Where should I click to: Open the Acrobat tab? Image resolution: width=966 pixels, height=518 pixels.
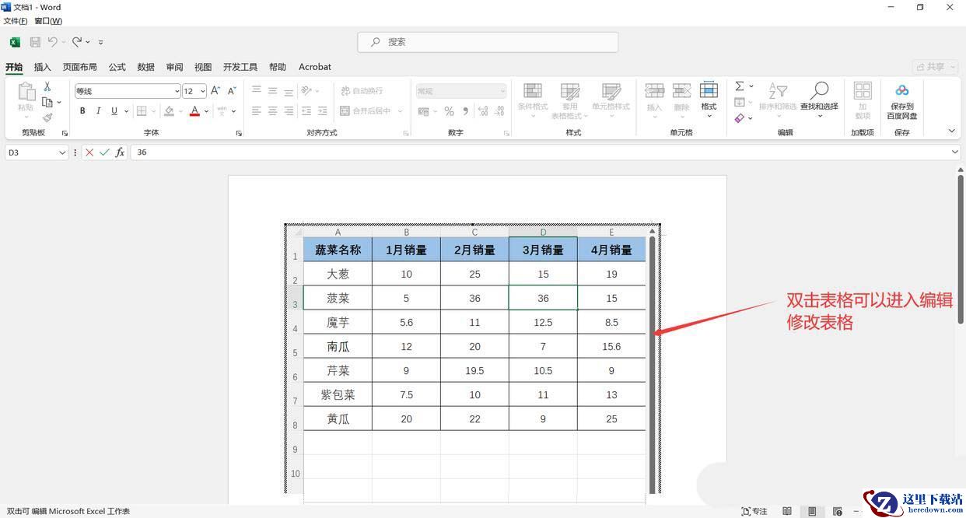click(315, 67)
